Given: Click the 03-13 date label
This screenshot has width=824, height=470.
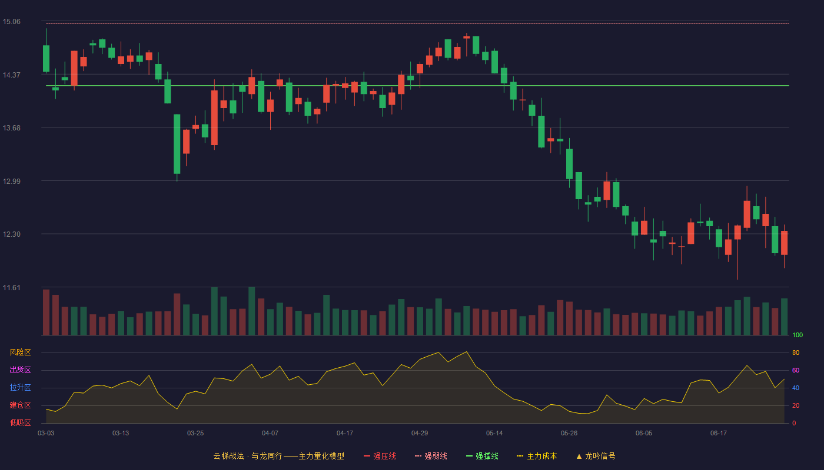Looking at the screenshot, I should pos(121,433).
